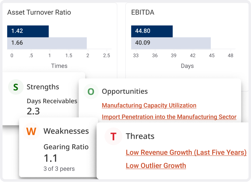
Task: Click the Threats card heading
Action: point(140,136)
